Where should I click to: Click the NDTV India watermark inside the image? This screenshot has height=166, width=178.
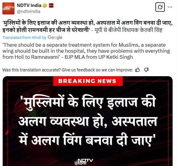click(x=84, y=161)
